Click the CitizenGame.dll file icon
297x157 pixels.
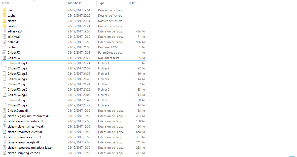[5, 111]
